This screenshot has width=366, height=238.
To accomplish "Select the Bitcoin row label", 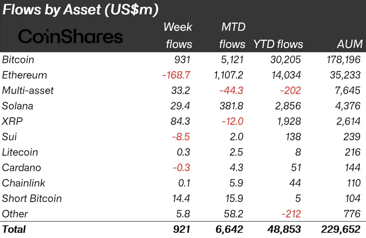I will [x=18, y=59].
